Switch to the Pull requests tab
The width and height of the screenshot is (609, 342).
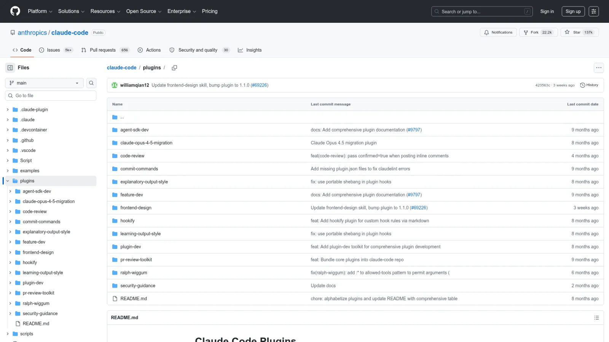pos(105,50)
